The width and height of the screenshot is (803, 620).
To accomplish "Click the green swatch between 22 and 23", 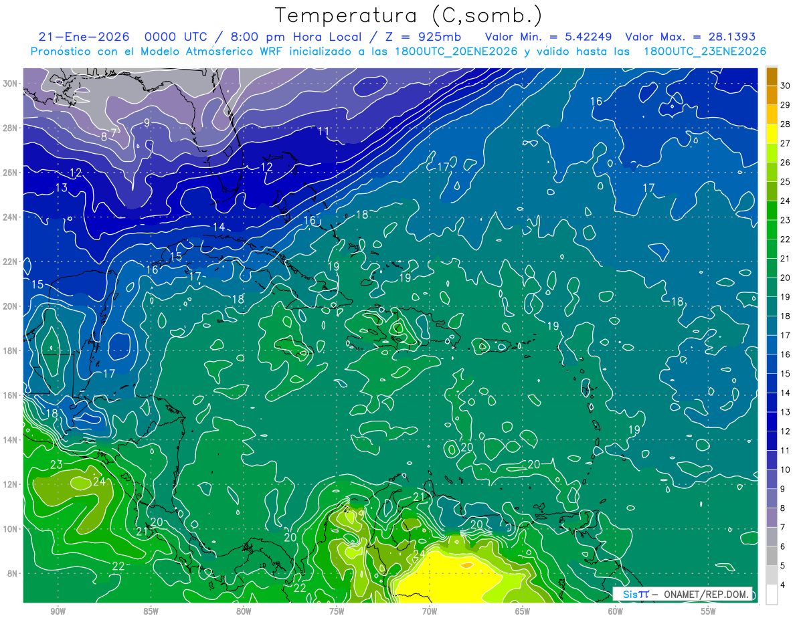I will coord(772,229).
